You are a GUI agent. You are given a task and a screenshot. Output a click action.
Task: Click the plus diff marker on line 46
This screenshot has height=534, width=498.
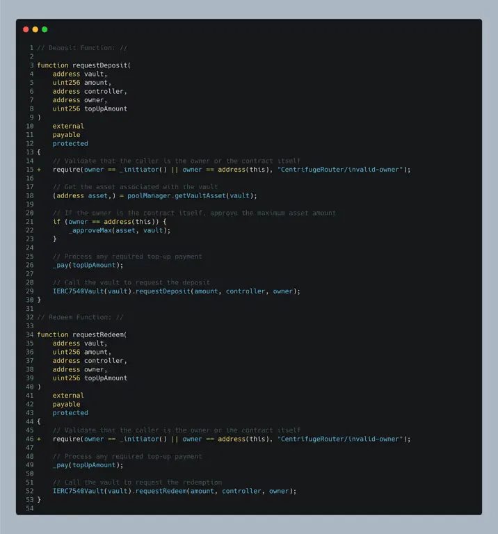point(39,439)
